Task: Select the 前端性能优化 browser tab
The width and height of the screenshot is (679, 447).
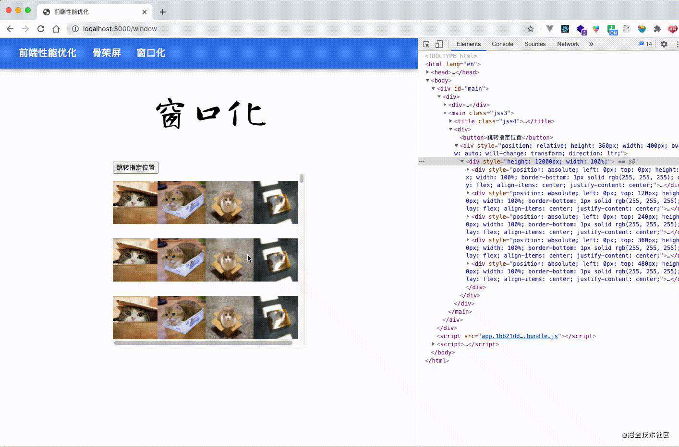Action: [94, 12]
